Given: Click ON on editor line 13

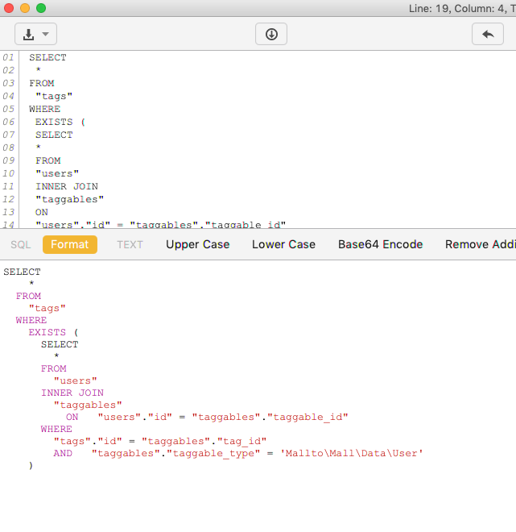Looking at the screenshot, I should 42,212.
